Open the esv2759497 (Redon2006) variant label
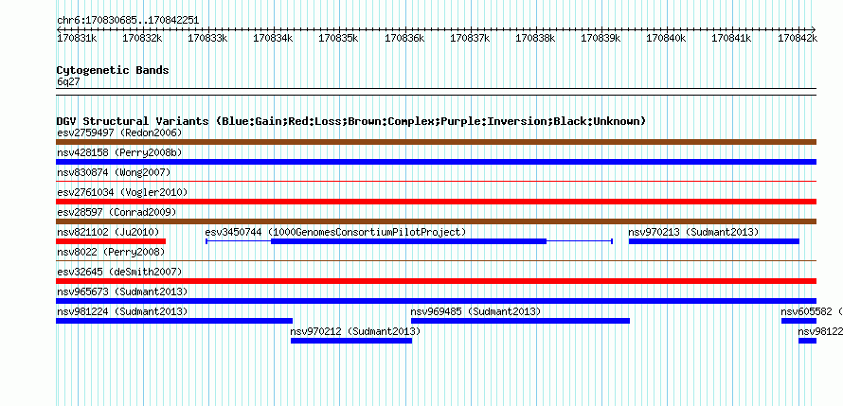The width and height of the screenshot is (843, 406). (119, 132)
